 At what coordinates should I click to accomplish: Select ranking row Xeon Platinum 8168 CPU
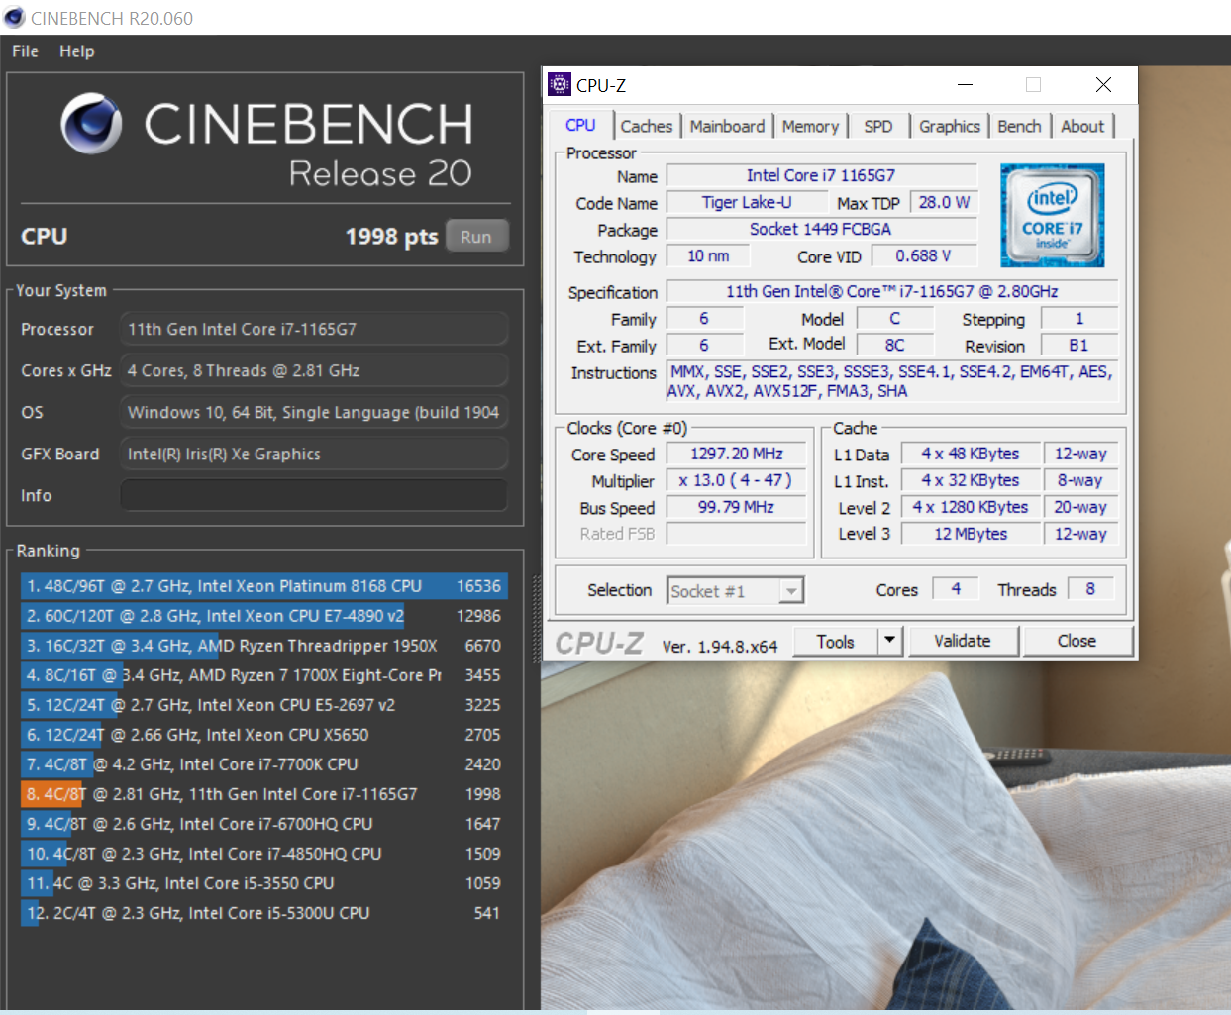264,586
